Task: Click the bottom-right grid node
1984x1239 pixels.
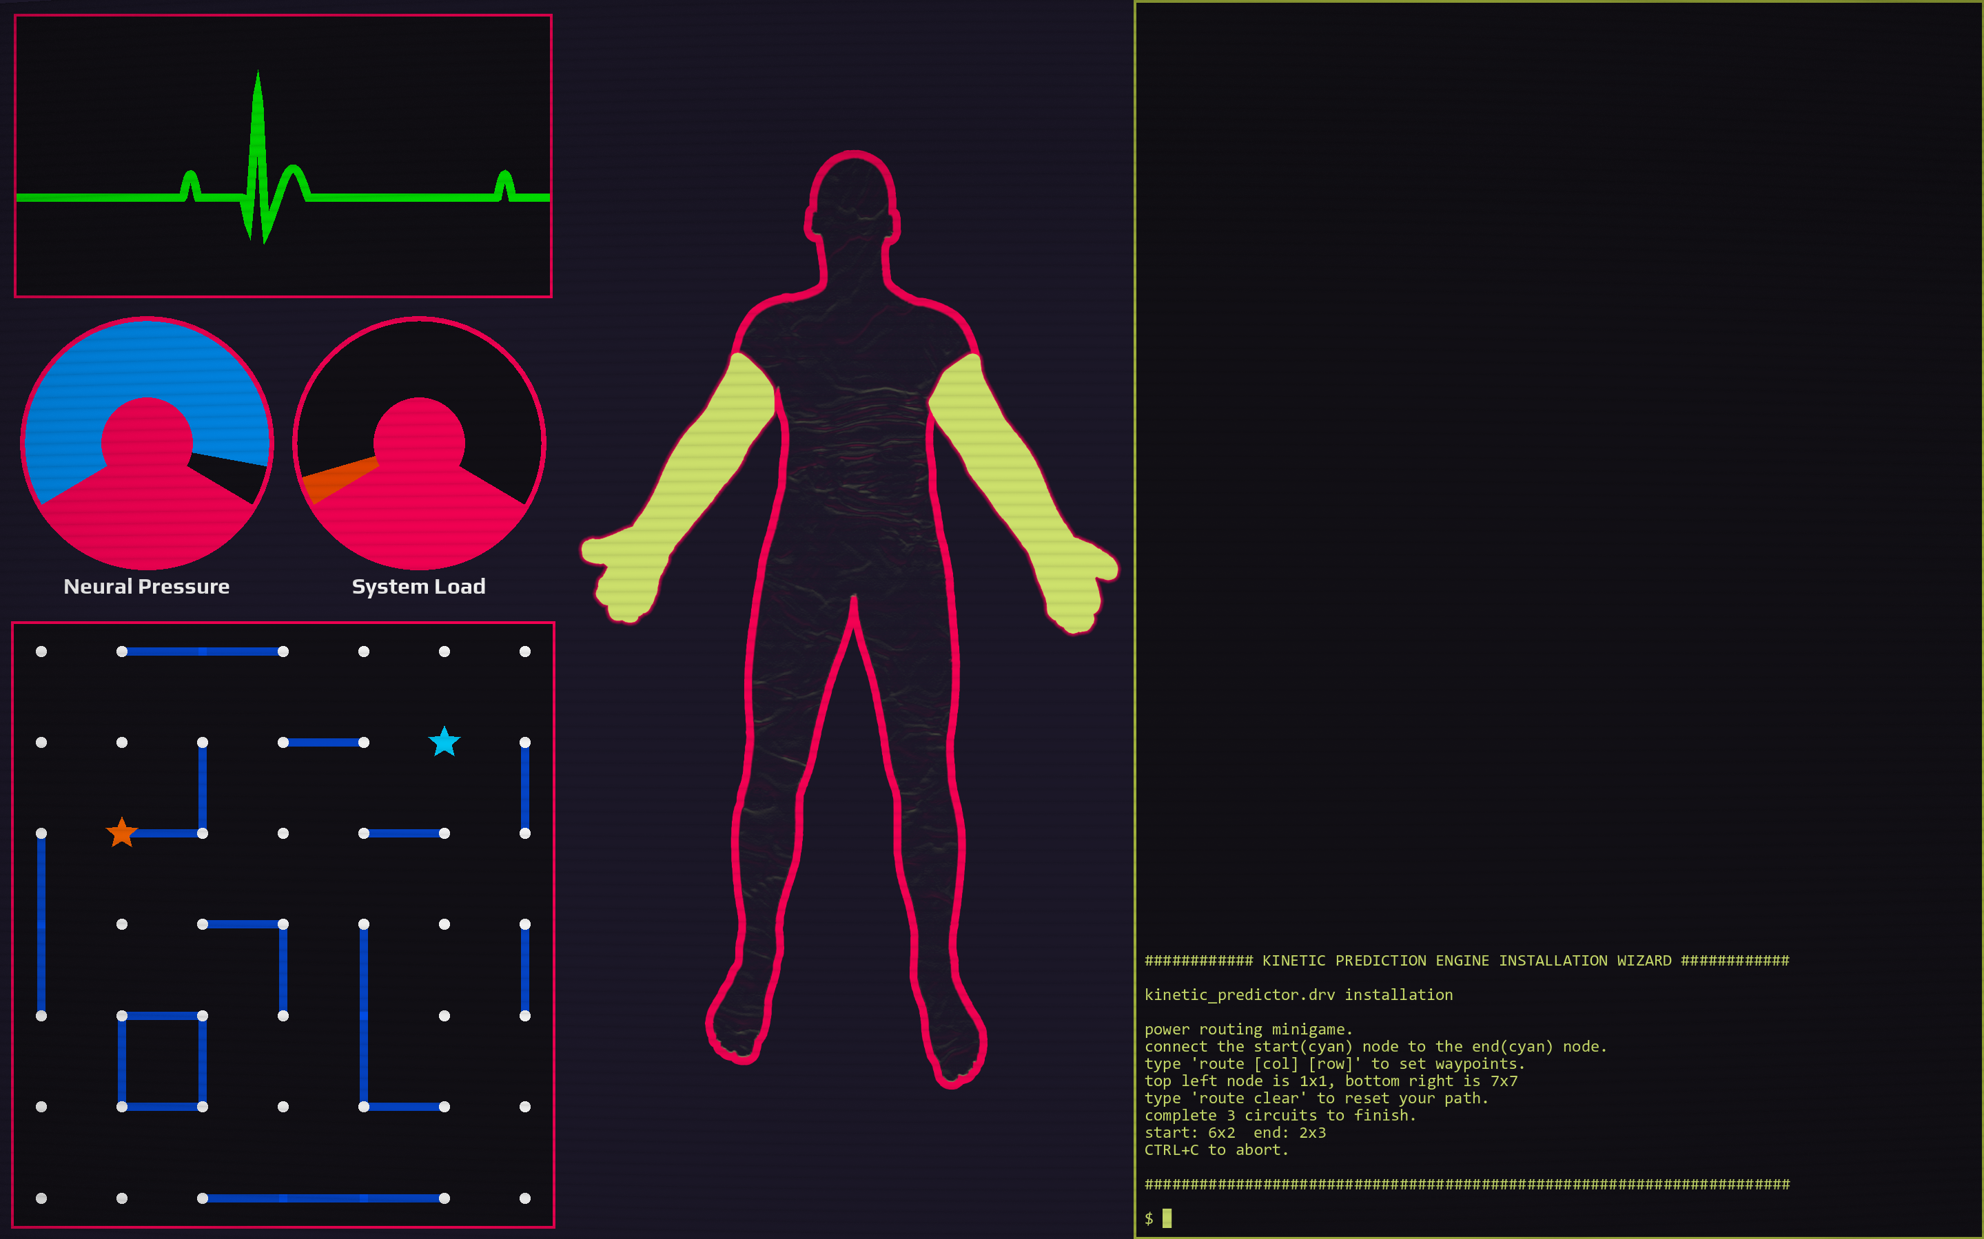Action: click(524, 1198)
